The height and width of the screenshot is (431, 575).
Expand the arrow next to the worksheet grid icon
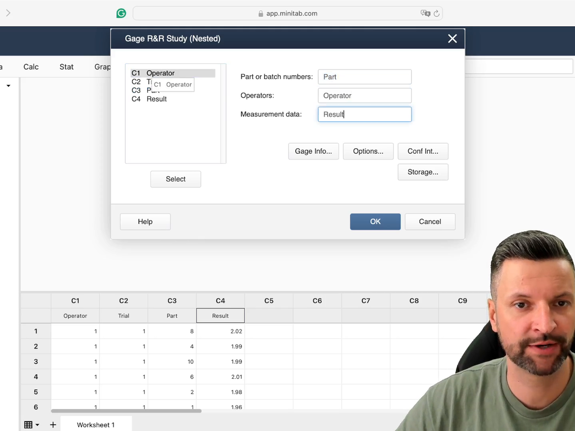pyautogui.click(x=38, y=425)
